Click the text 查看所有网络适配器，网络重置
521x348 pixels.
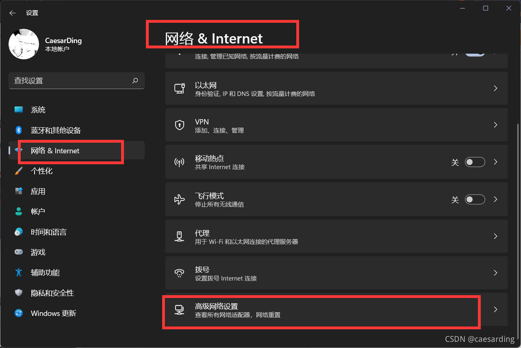click(238, 315)
